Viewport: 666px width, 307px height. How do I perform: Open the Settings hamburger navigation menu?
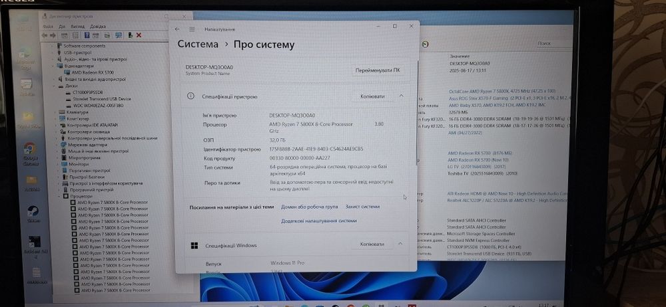pos(192,29)
